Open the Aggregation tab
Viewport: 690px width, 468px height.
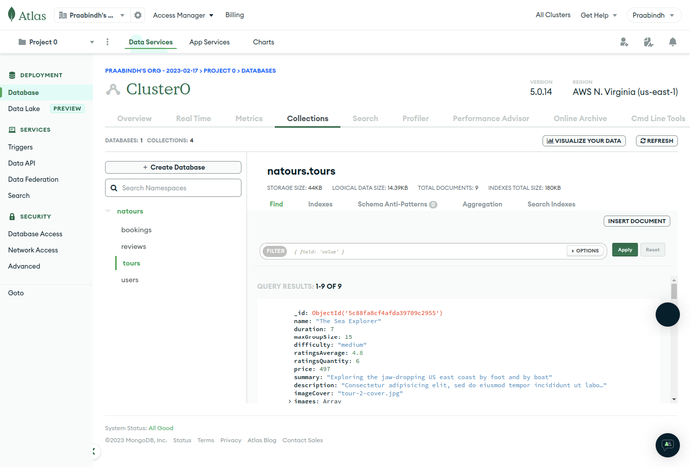[482, 204]
